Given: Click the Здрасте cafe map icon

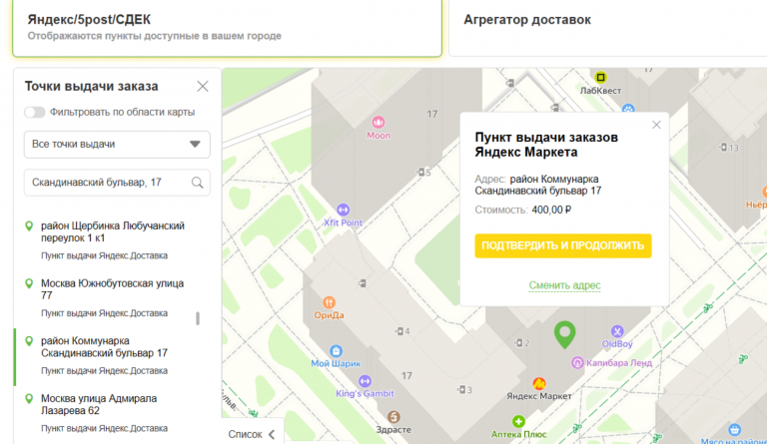Looking at the screenshot, I should (x=393, y=417).
